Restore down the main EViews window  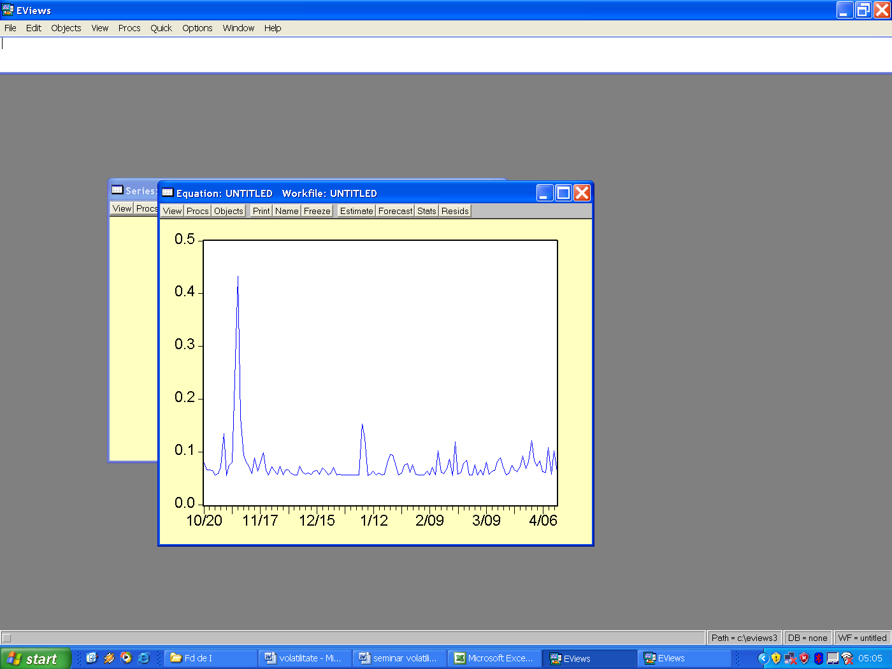863,10
